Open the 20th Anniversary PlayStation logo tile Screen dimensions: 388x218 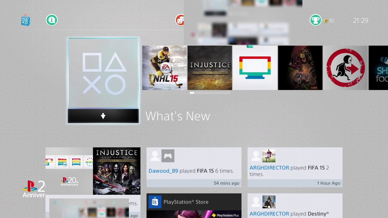(69, 182)
